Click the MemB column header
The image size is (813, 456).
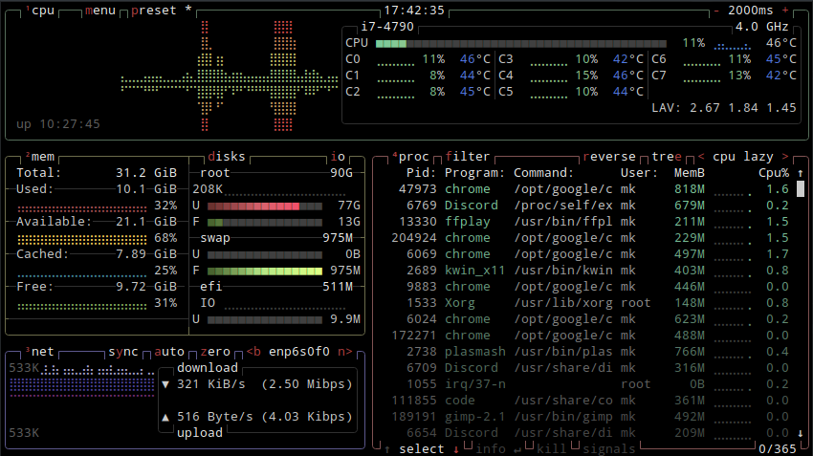[x=690, y=173]
